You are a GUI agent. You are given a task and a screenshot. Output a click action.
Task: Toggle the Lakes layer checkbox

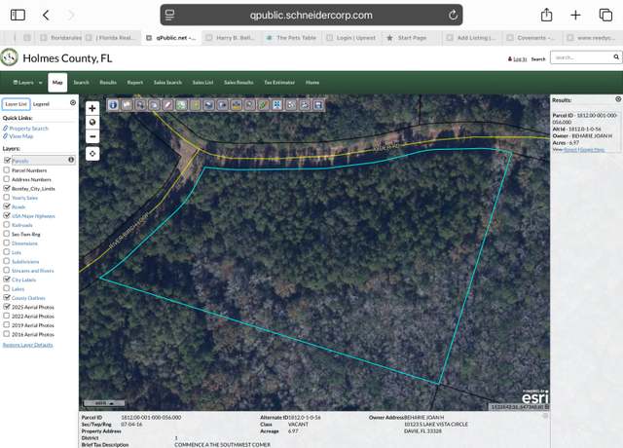tap(7, 288)
